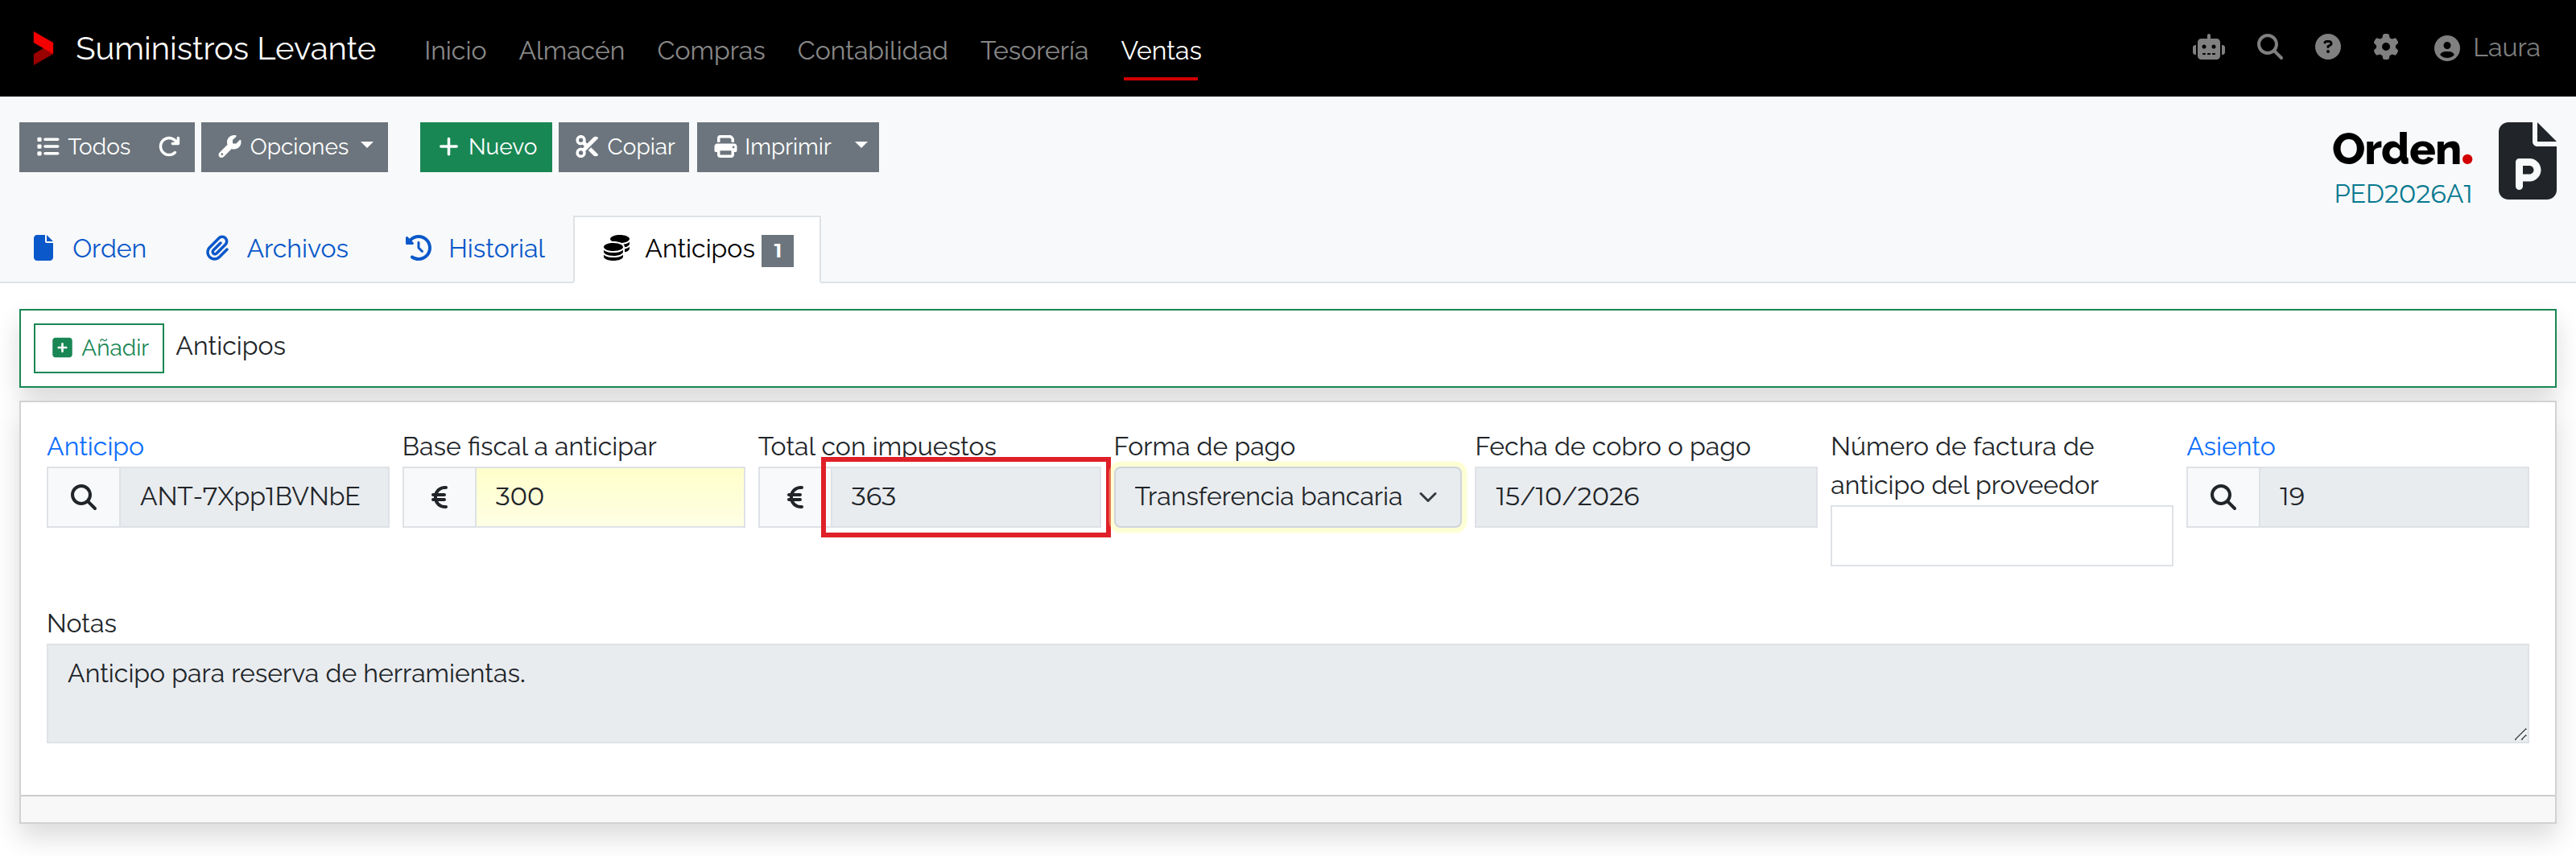2576x856 pixels.
Task: Open the Anticipo label link
Action: point(95,447)
